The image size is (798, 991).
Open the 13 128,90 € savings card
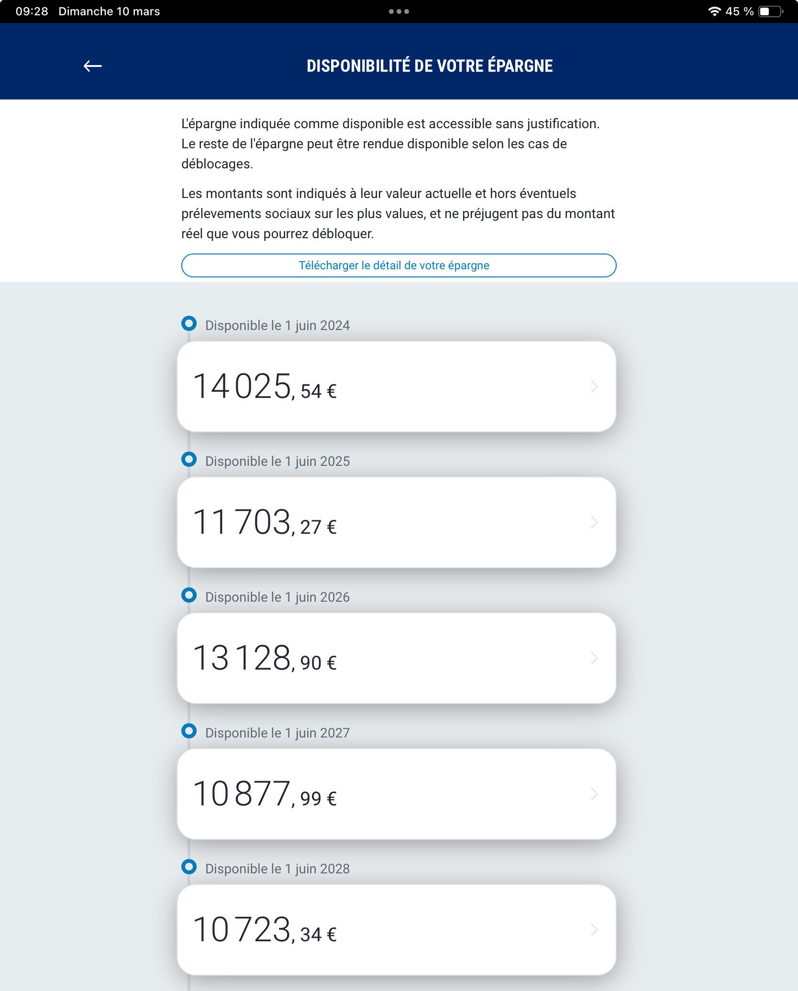coord(396,658)
